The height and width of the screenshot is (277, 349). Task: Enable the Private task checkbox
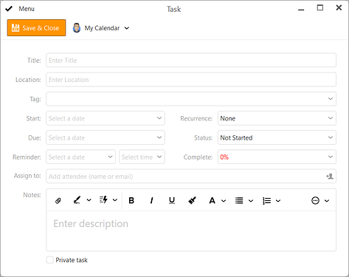(x=50, y=260)
